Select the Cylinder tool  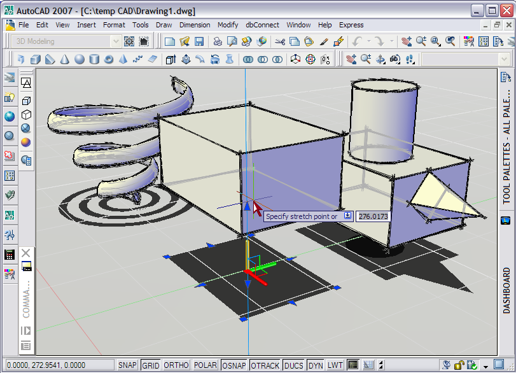pos(94,59)
